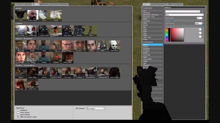Click the Vertical Force slider handle
The width and height of the screenshot is (220, 123).
click(202, 26)
